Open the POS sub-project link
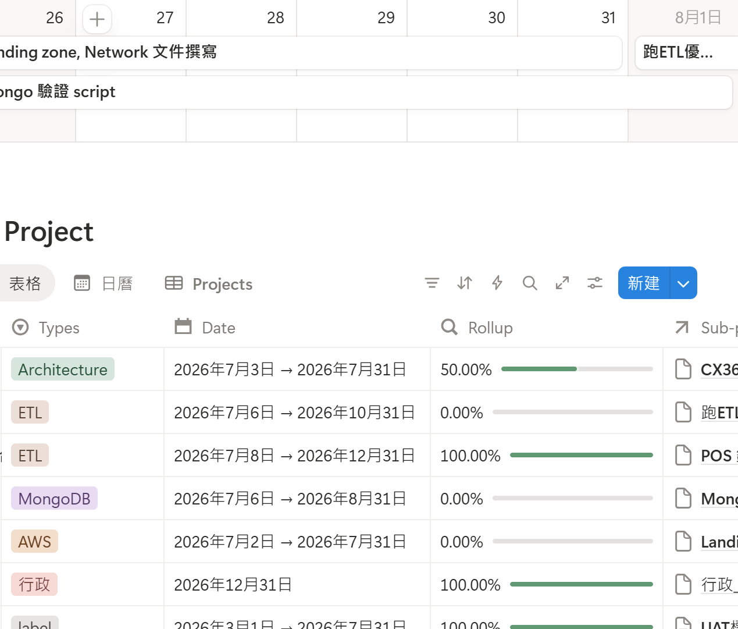Screen dimensions: 738x629 pos(719,456)
